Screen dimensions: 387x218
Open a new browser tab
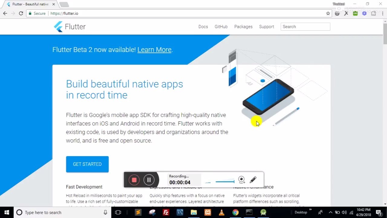pyautogui.click(x=64, y=4)
